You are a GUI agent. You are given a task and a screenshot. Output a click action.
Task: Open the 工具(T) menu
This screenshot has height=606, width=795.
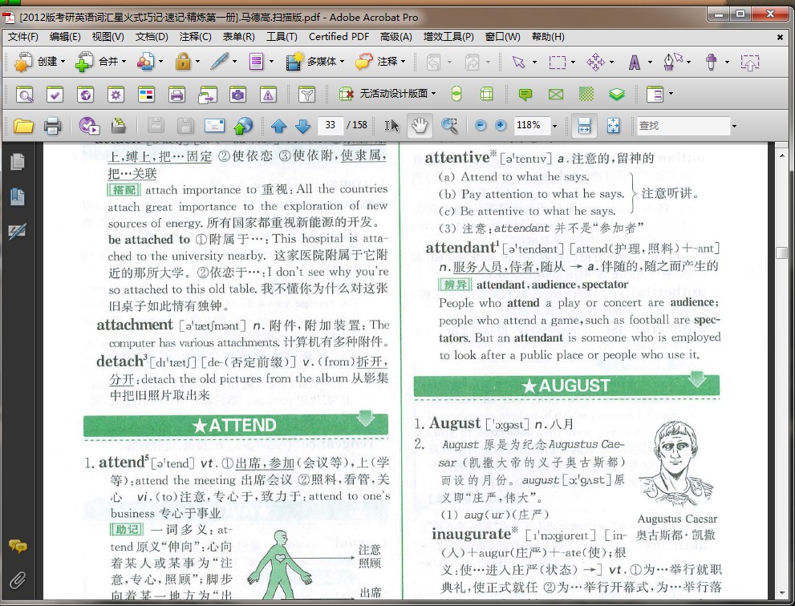(x=282, y=37)
